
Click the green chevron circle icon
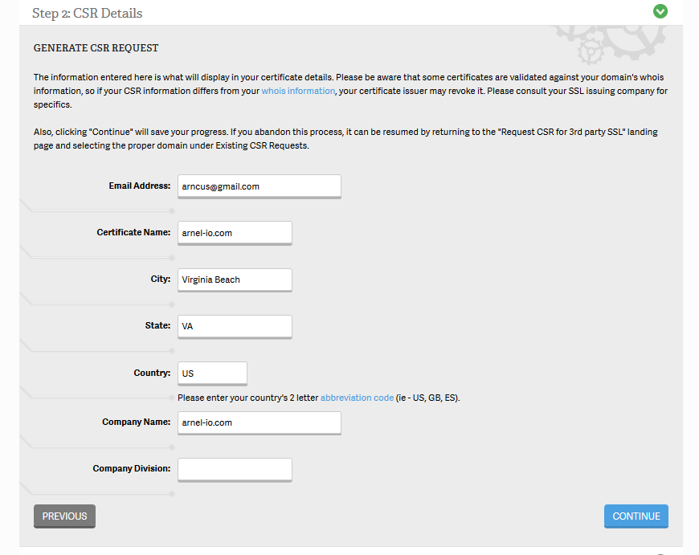(x=660, y=11)
